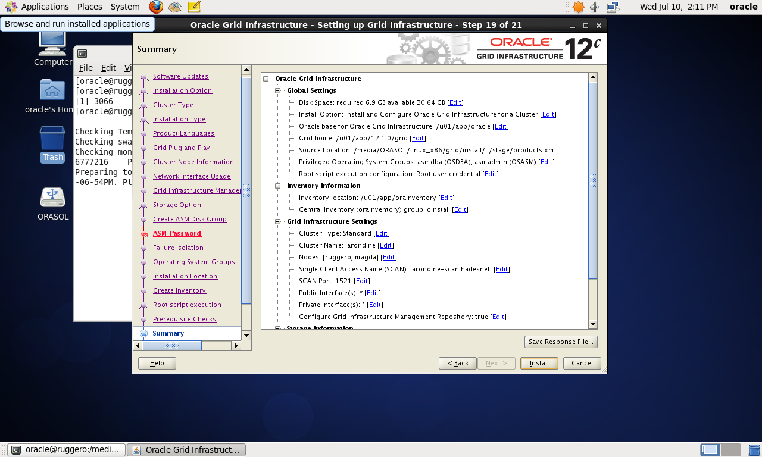Open the Trash desktop icon
The image size is (762, 457).
[52, 139]
